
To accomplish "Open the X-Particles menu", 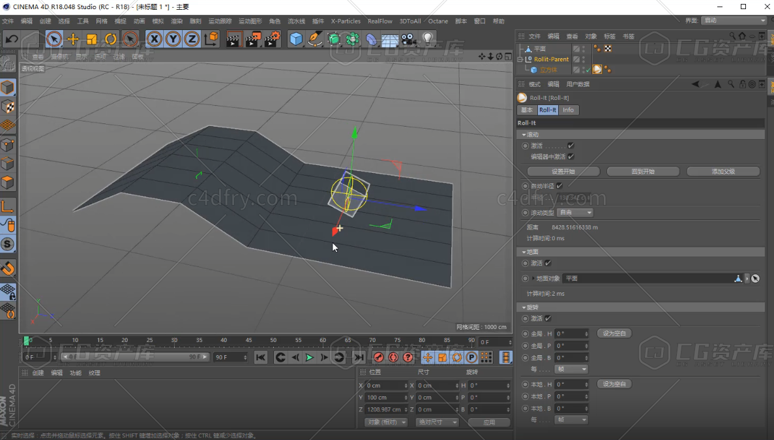I will click(346, 22).
